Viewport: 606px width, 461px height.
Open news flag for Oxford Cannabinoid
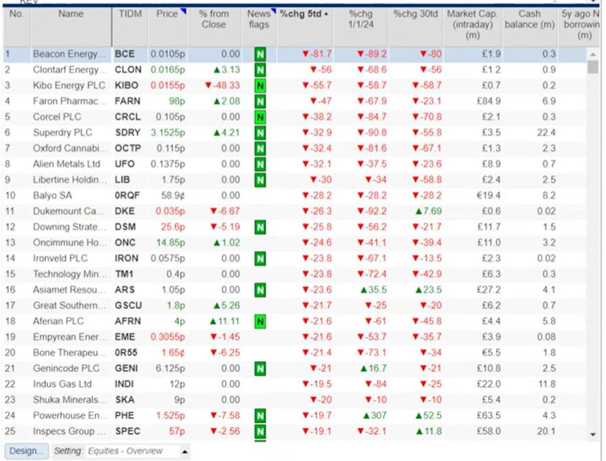click(260, 149)
